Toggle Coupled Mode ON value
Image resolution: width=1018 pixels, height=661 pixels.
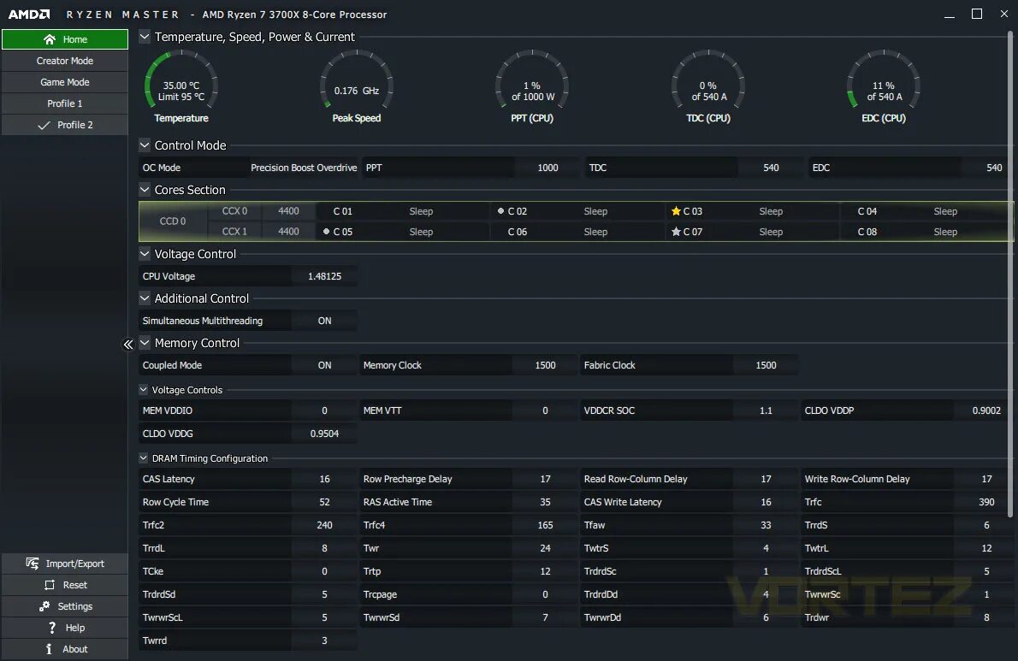tap(324, 365)
